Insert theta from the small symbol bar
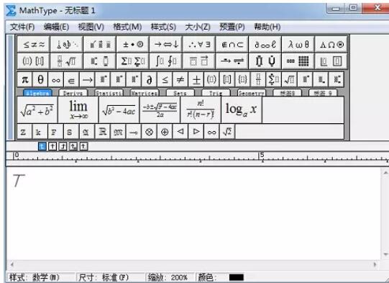 [40, 79]
